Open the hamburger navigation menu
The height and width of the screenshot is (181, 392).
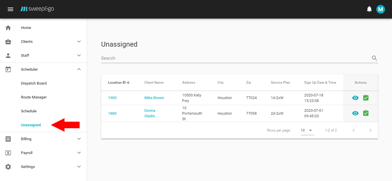click(10, 9)
